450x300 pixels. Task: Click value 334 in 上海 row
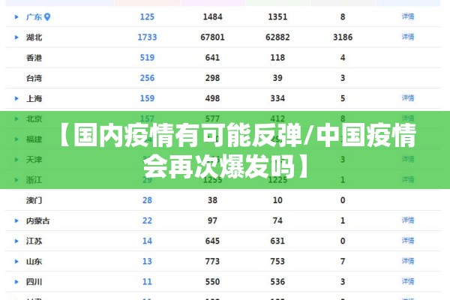(277, 98)
